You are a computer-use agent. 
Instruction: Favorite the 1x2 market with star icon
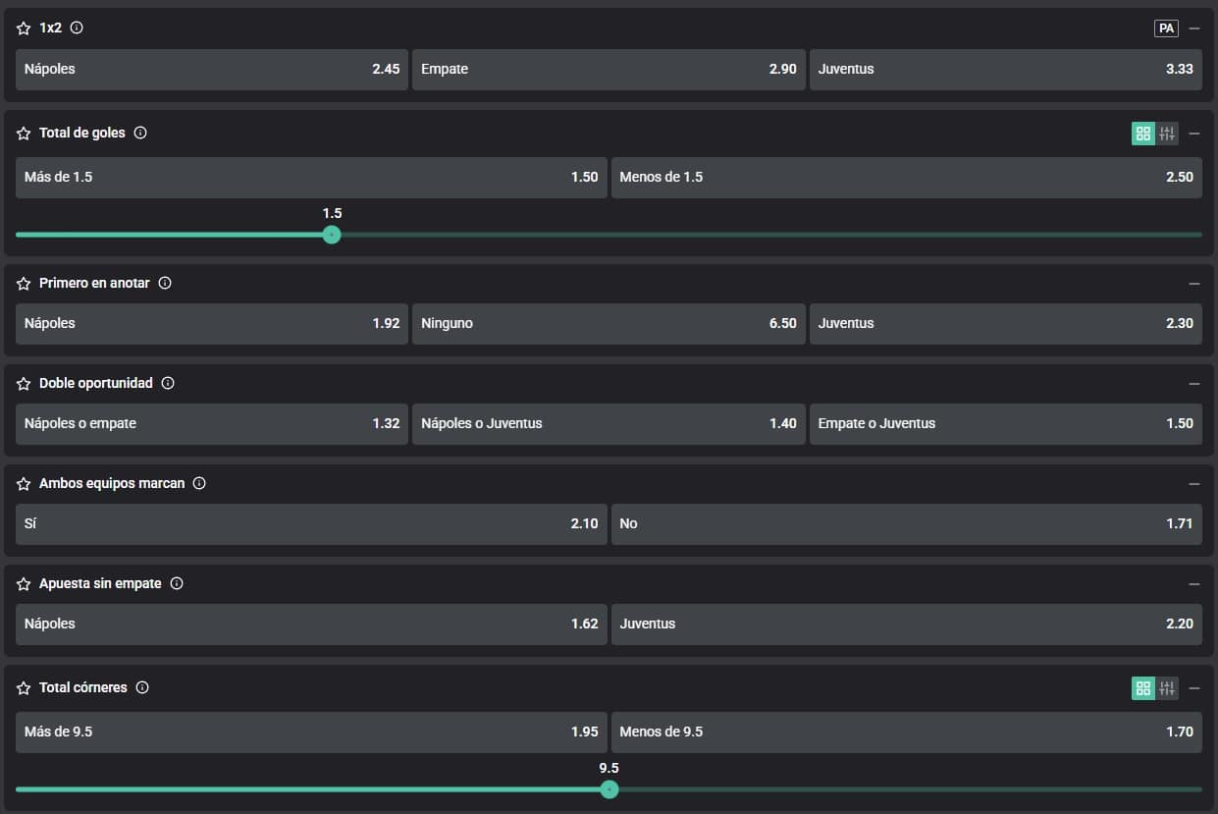[x=24, y=28]
